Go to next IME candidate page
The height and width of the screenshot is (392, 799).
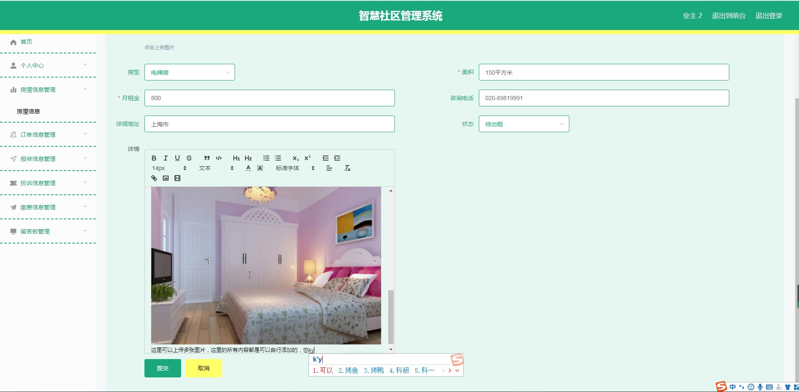450,370
